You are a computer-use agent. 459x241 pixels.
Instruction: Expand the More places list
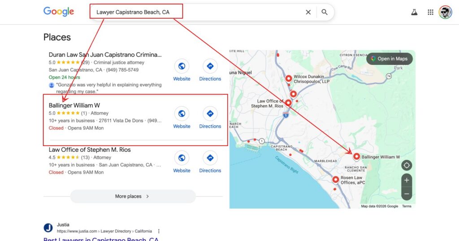(133, 196)
